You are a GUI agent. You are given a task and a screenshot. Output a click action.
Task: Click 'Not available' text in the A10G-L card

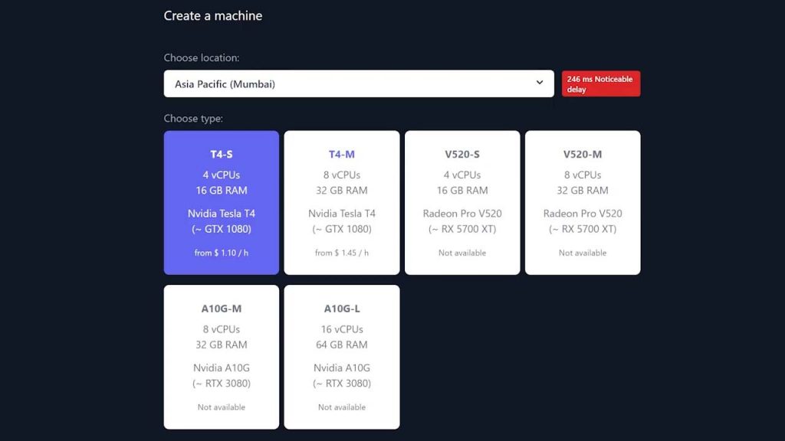341,407
